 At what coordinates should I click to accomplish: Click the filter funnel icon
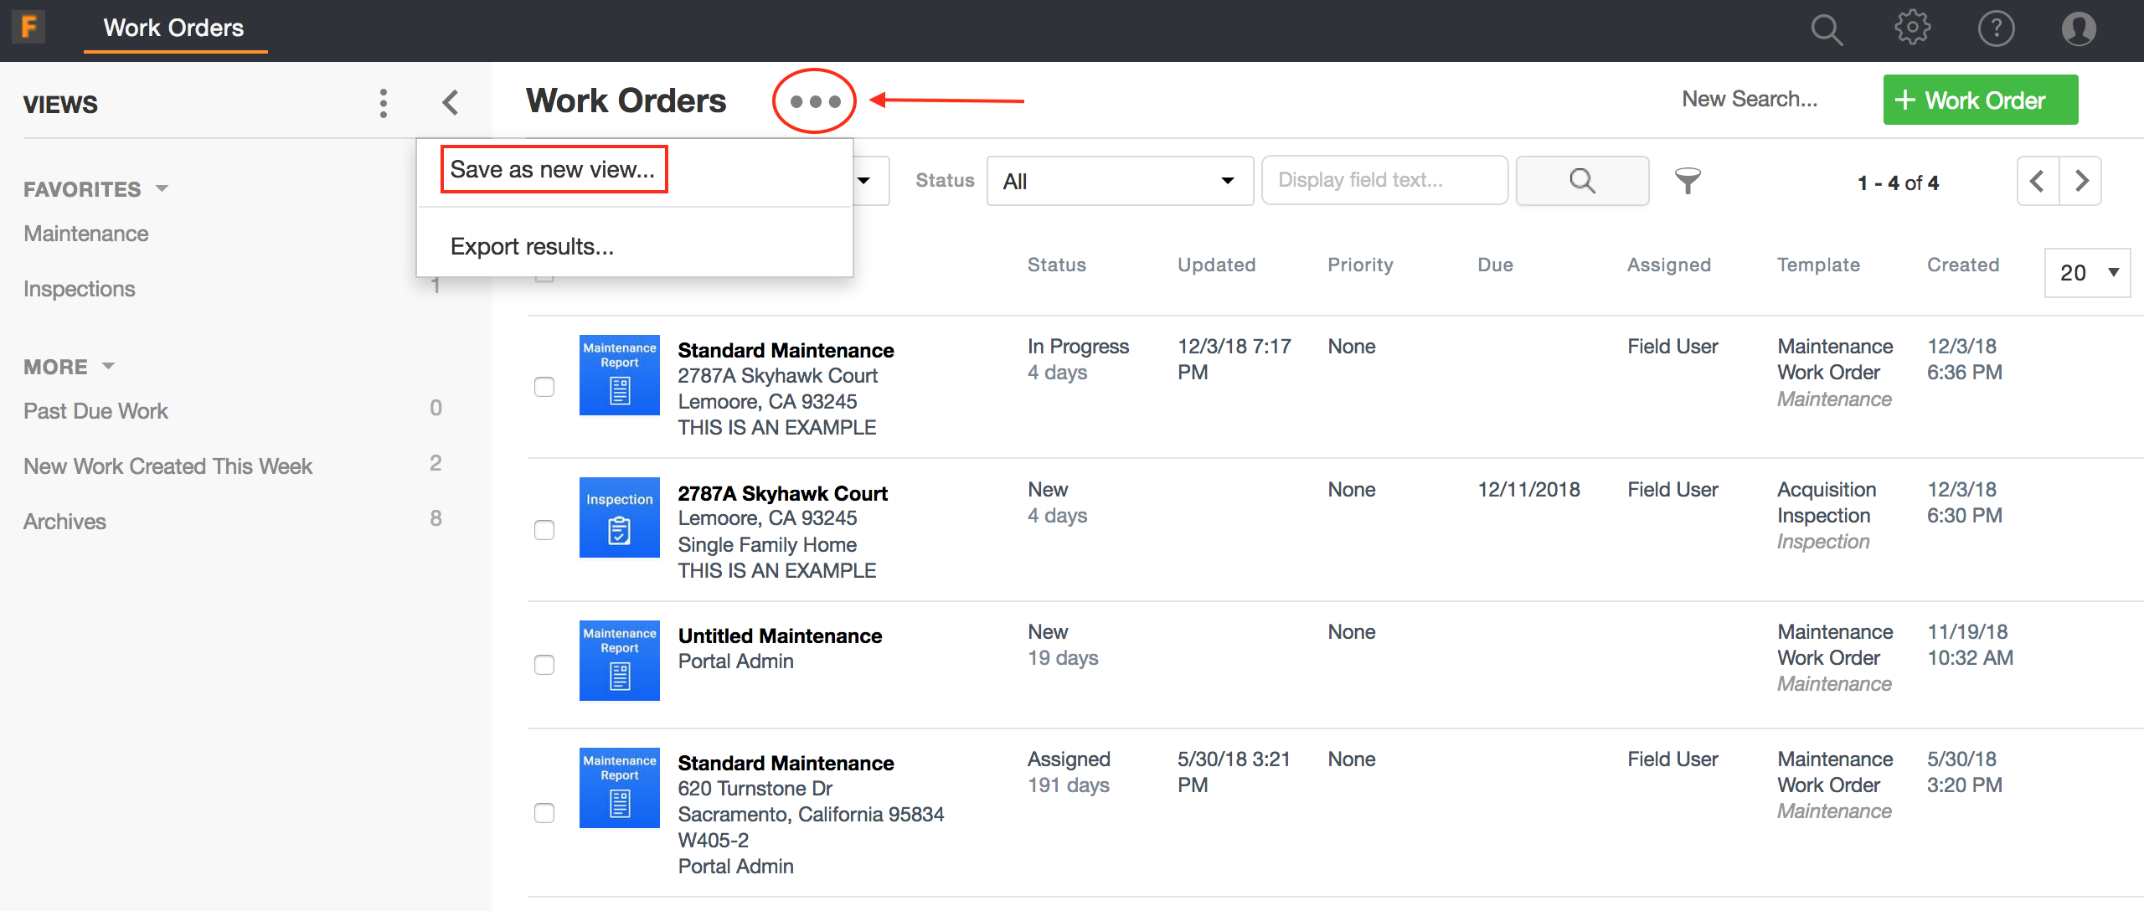(x=1688, y=180)
